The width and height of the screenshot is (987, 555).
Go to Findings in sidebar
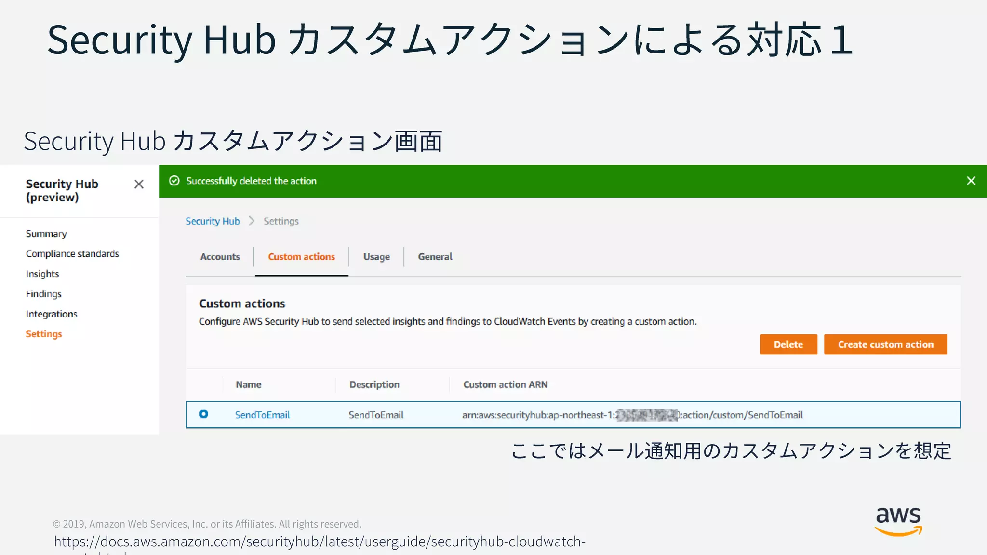pos(43,294)
